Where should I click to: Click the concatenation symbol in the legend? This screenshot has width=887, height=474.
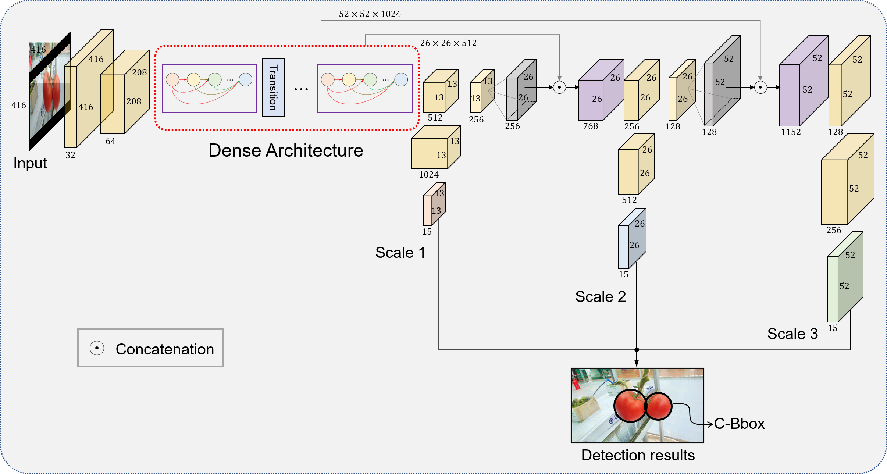(97, 348)
